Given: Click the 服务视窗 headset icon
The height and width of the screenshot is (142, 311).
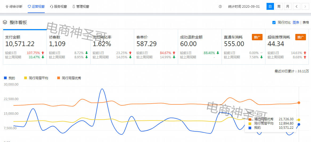Looking at the screenshot, I should pyautogui.click(x=52, y=7).
